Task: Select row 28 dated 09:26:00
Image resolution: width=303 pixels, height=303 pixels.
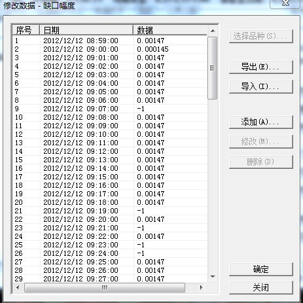Action: click(x=110, y=270)
